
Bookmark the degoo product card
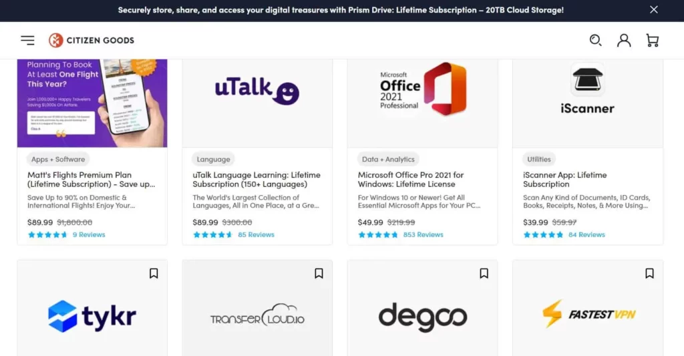(x=484, y=273)
